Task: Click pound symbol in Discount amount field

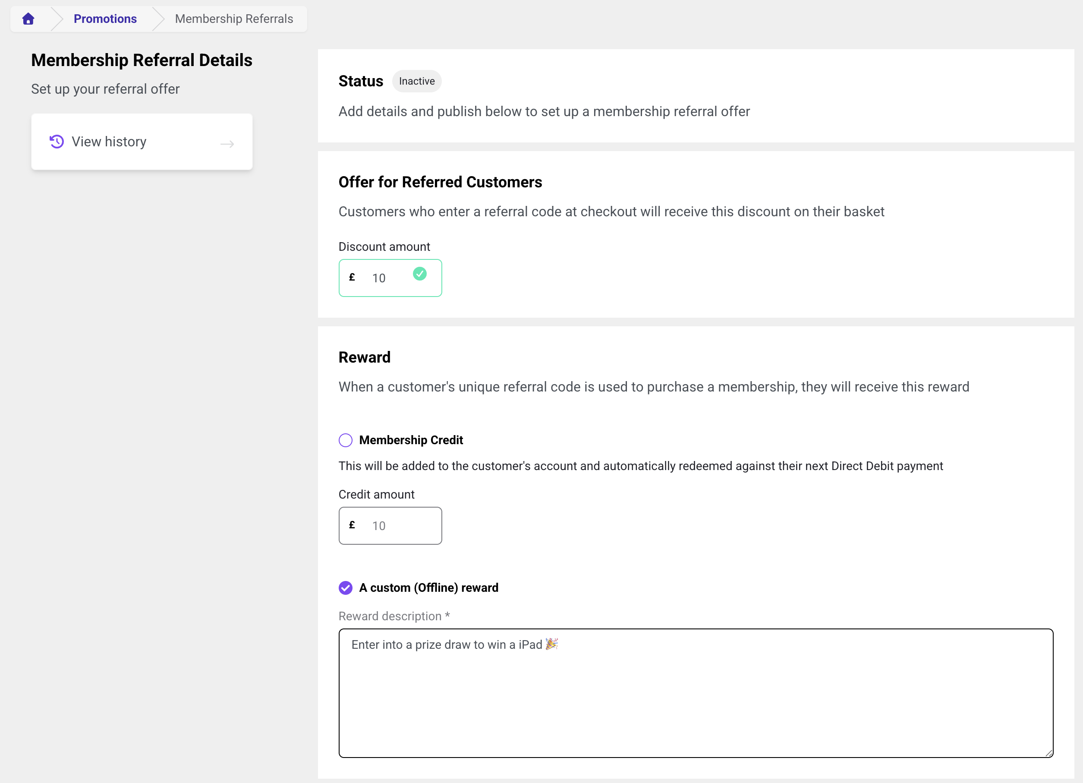Action: coord(352,277)
